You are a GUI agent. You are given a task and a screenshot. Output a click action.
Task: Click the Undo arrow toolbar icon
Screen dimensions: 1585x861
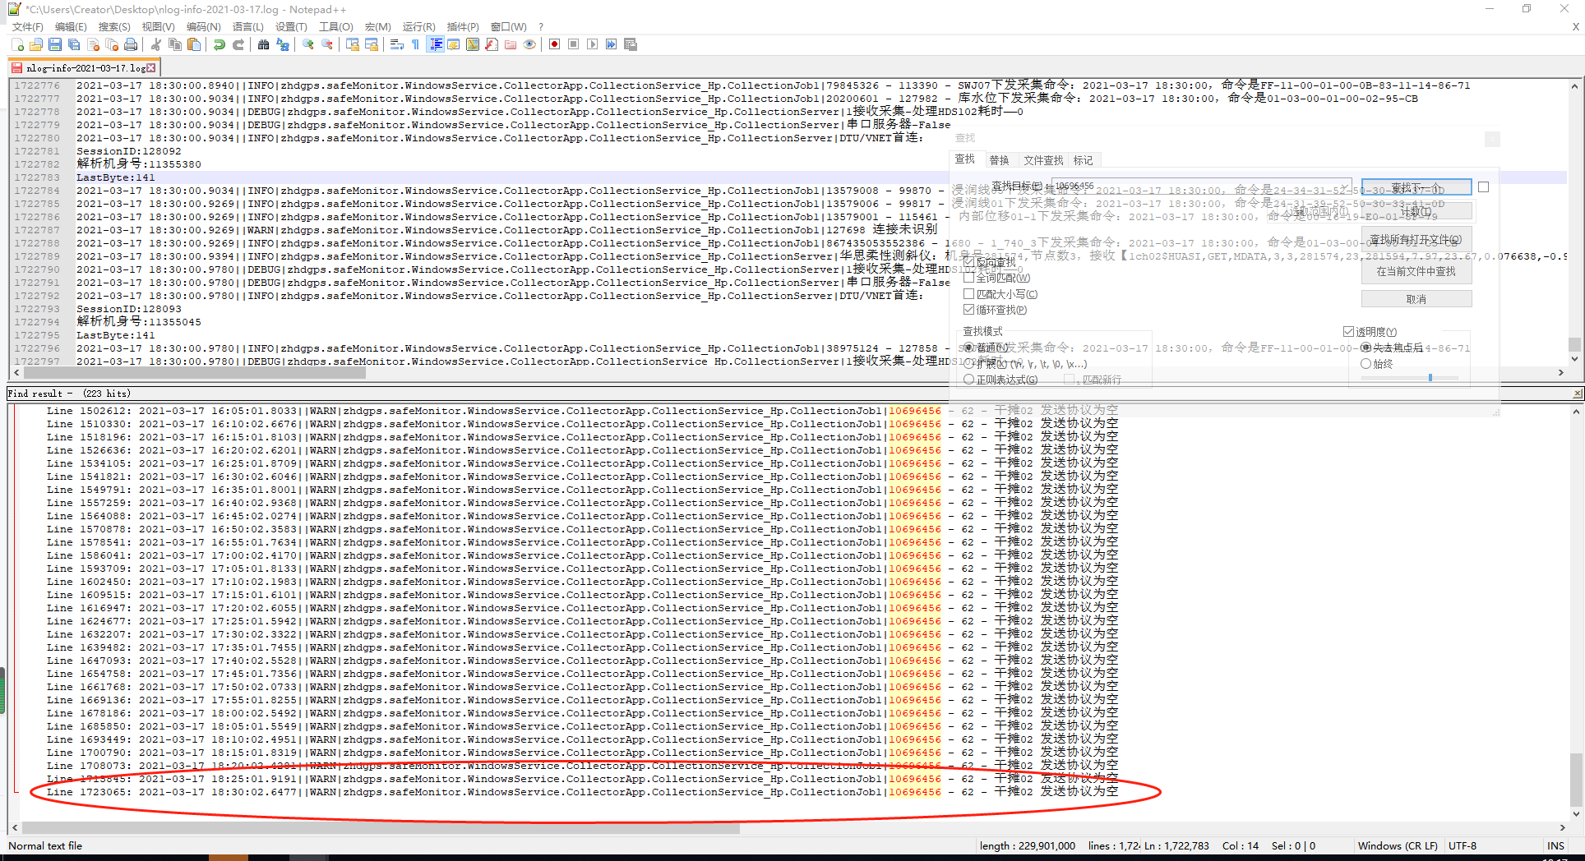coord(219,44)
